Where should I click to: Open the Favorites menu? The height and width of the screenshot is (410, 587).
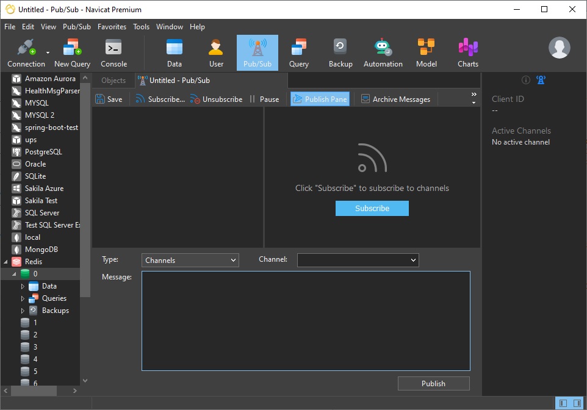[112, 27]
